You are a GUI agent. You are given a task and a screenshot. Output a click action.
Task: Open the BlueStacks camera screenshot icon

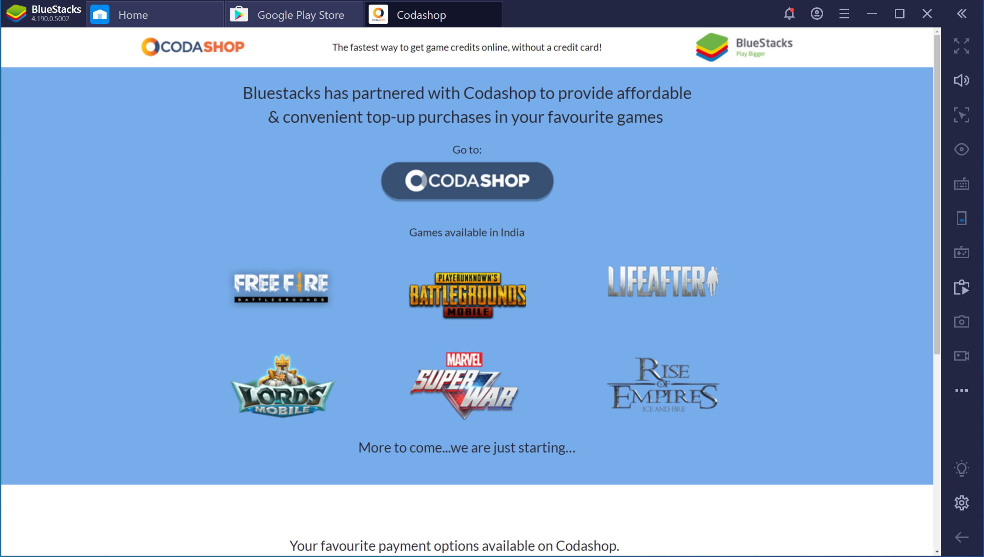click(964, 320)
